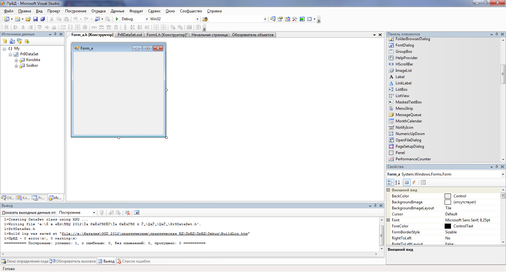The height and width of the screenshot is (272, 506).
Task: Click the Align Lefts layout icon
Action: pyautogui.click(x=16, y=27)
